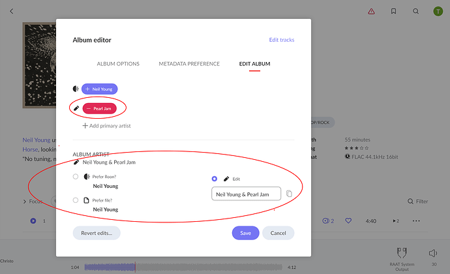Open search magnifier icon in top bar
The height and width of the screenshot is (274, 450).
tap(415, 11)
